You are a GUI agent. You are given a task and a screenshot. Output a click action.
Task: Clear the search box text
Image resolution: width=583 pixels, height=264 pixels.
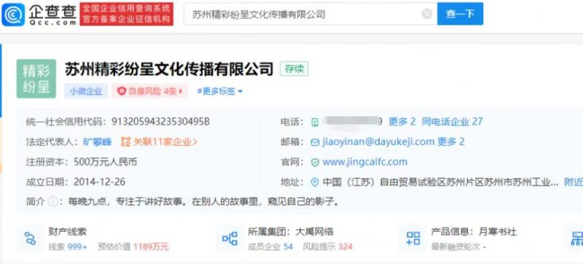[427, 14]
